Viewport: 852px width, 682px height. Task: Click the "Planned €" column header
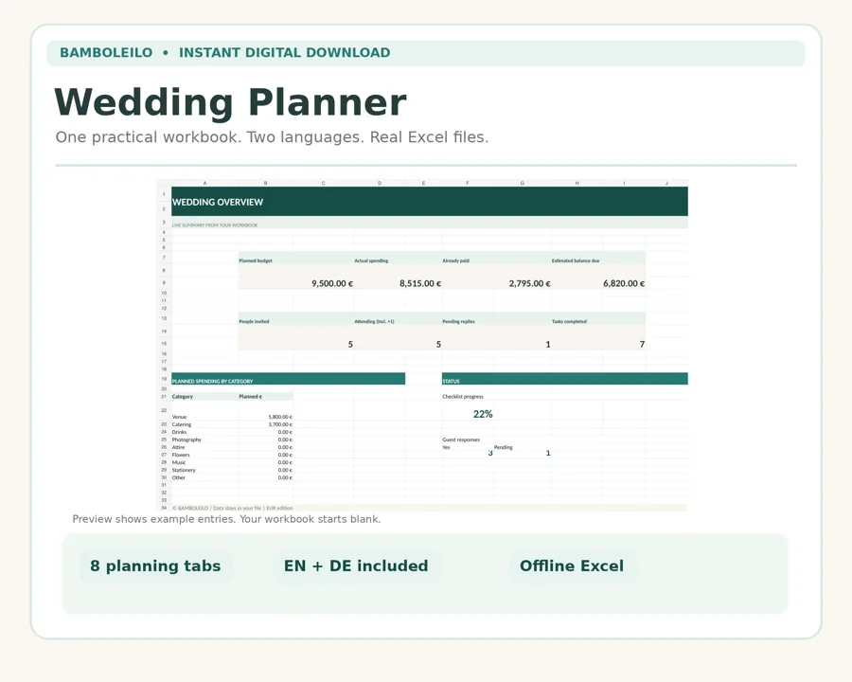251,397
